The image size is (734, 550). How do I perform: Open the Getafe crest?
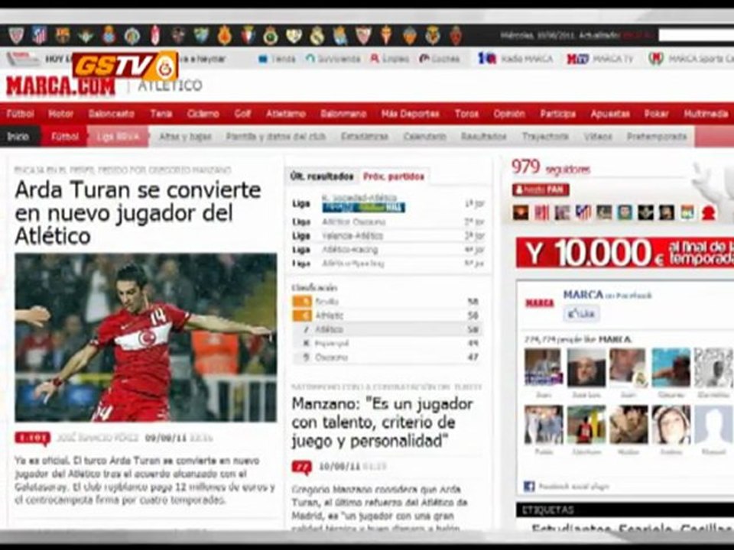coord(132,35)
